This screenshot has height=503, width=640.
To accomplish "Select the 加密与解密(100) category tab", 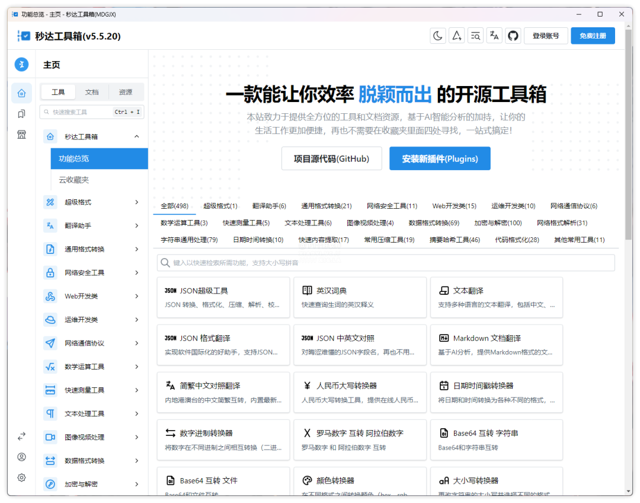I will point(498,223).
